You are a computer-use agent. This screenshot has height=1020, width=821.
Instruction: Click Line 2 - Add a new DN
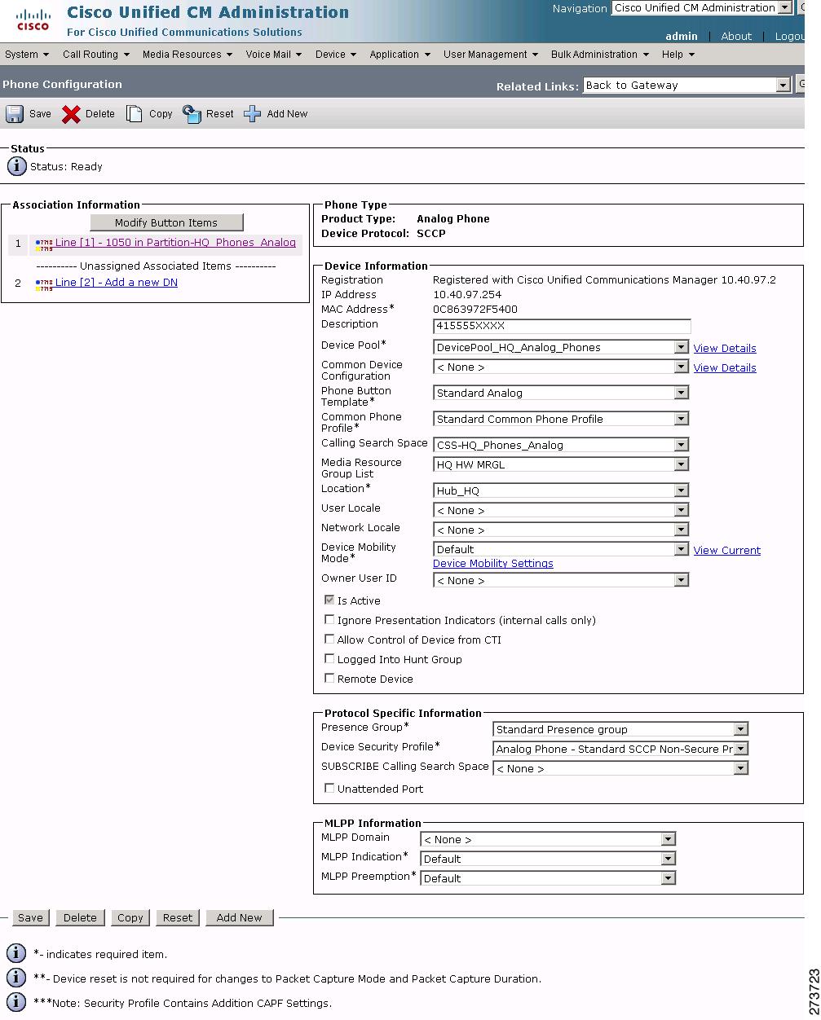(117, 283)
